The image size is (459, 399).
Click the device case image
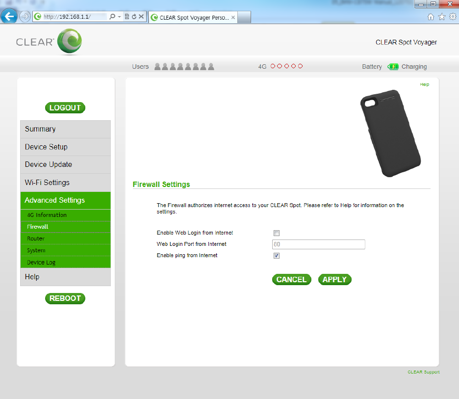tap(390, 133)
